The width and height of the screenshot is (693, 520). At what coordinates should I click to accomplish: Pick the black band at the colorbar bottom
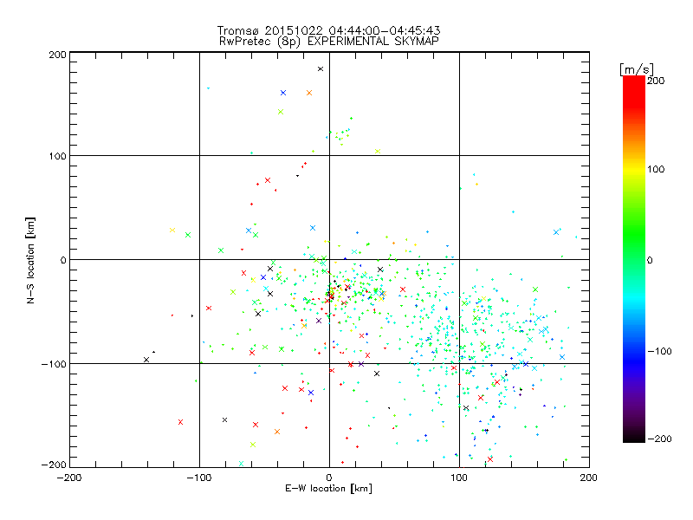(x=634, y=437)
